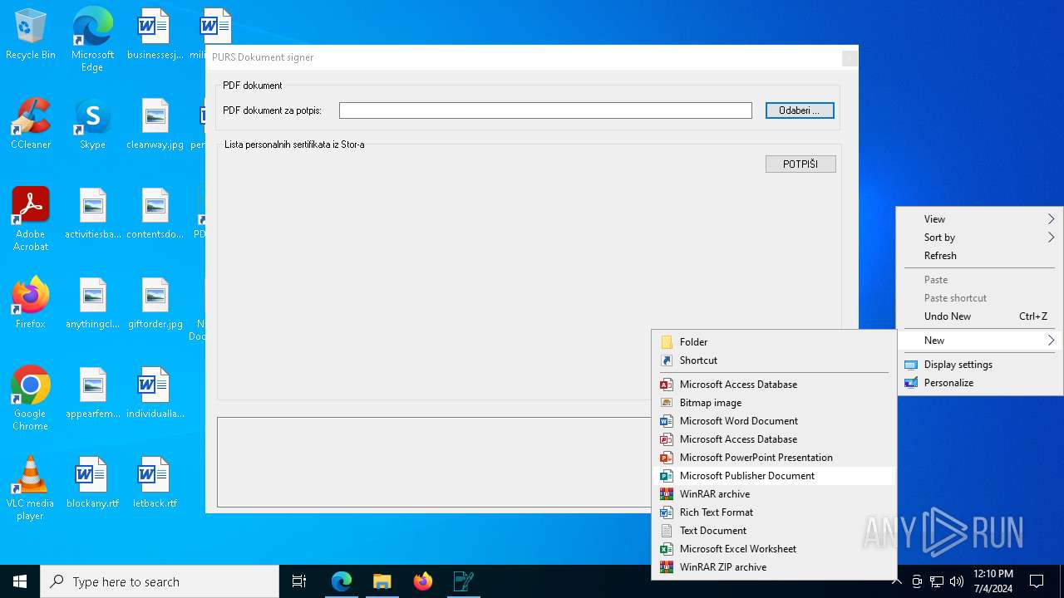Image resolution: width=1064 pixels, height=598 pixels.
Task: Click the POTPIŠI sign button
Action: click(800, 164)
